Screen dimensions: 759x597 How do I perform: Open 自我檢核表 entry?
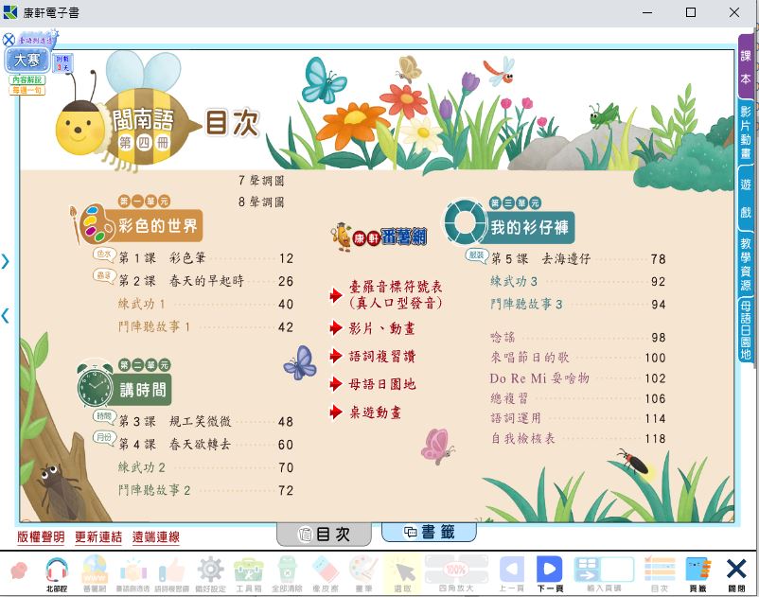[578, 439]
